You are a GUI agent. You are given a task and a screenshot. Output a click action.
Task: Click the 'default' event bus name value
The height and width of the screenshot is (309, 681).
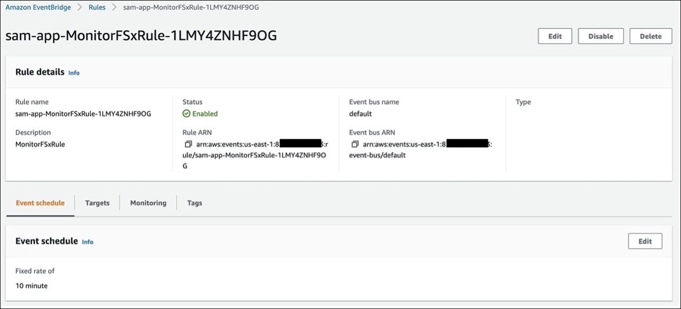point(360,114)
